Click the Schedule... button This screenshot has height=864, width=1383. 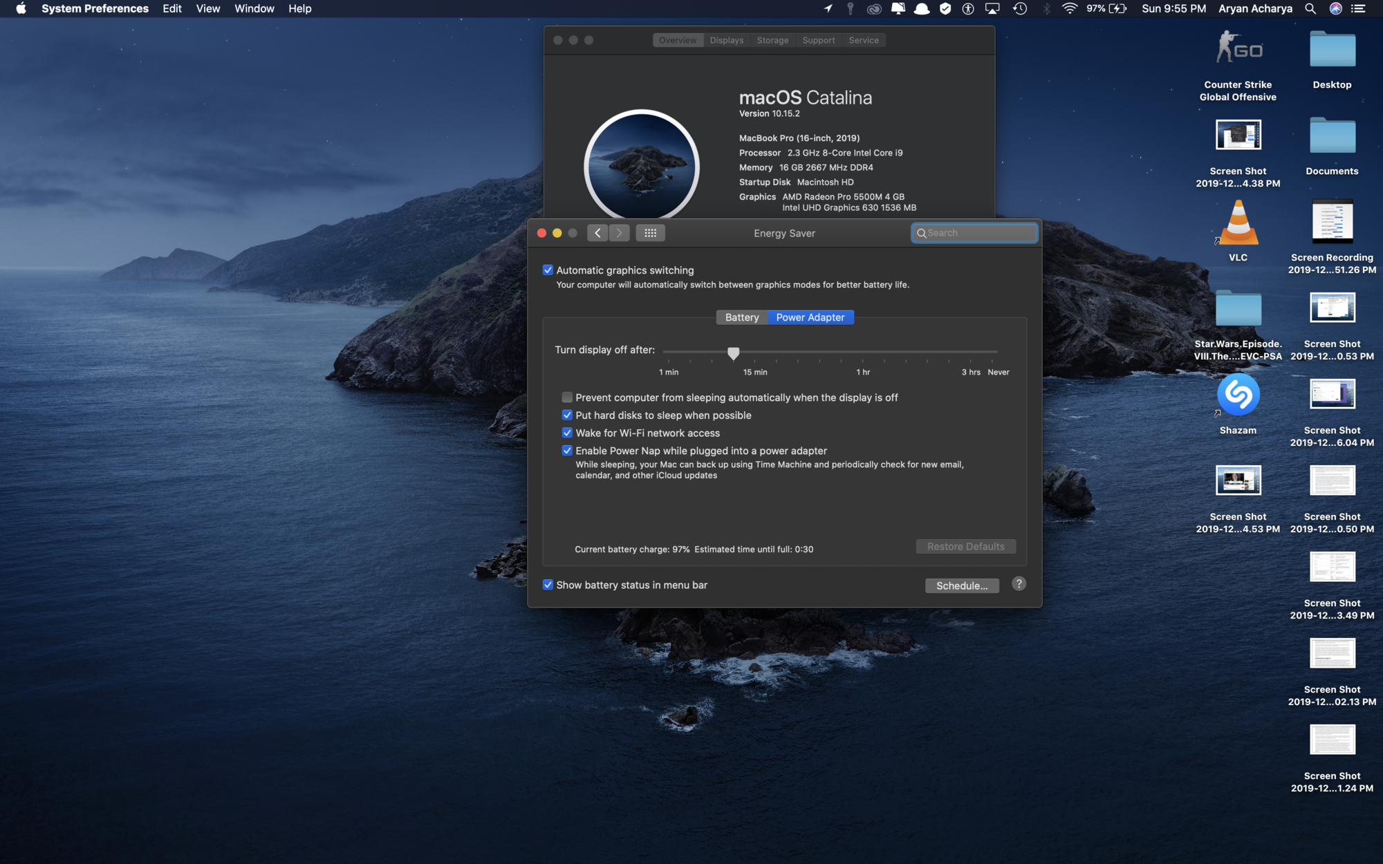click(x=961, y=585)
